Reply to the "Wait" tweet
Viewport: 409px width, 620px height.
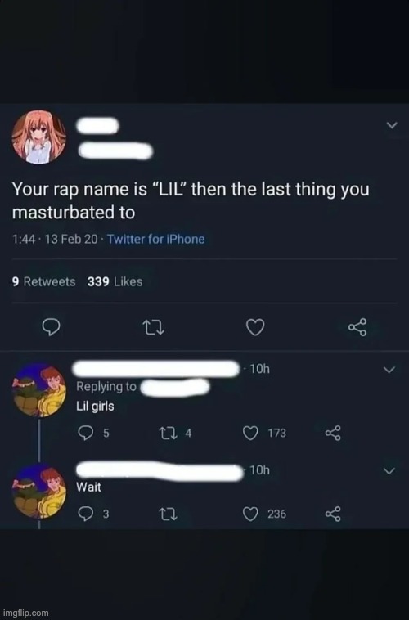point(93,514)
